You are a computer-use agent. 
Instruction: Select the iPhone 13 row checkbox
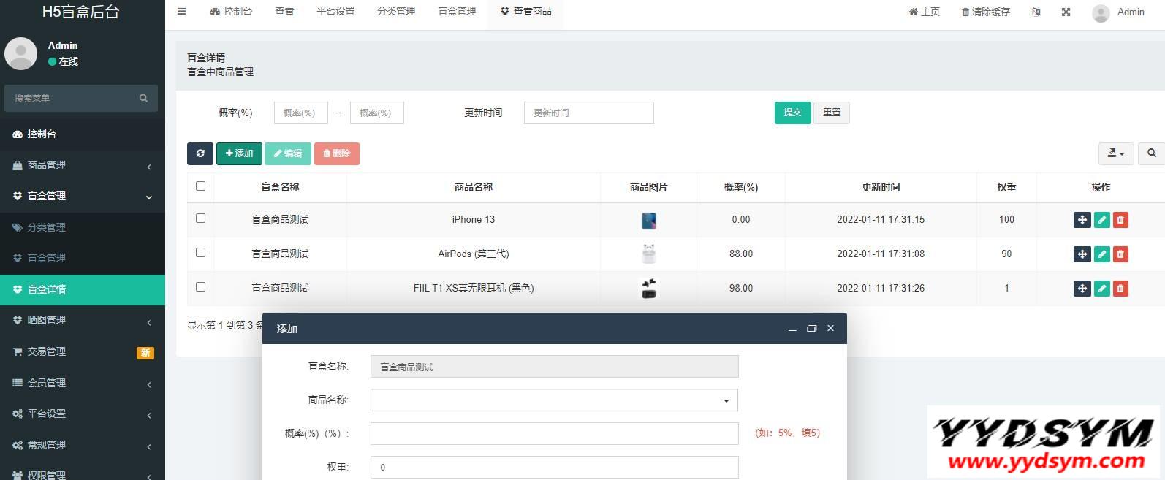coord(201,218)
